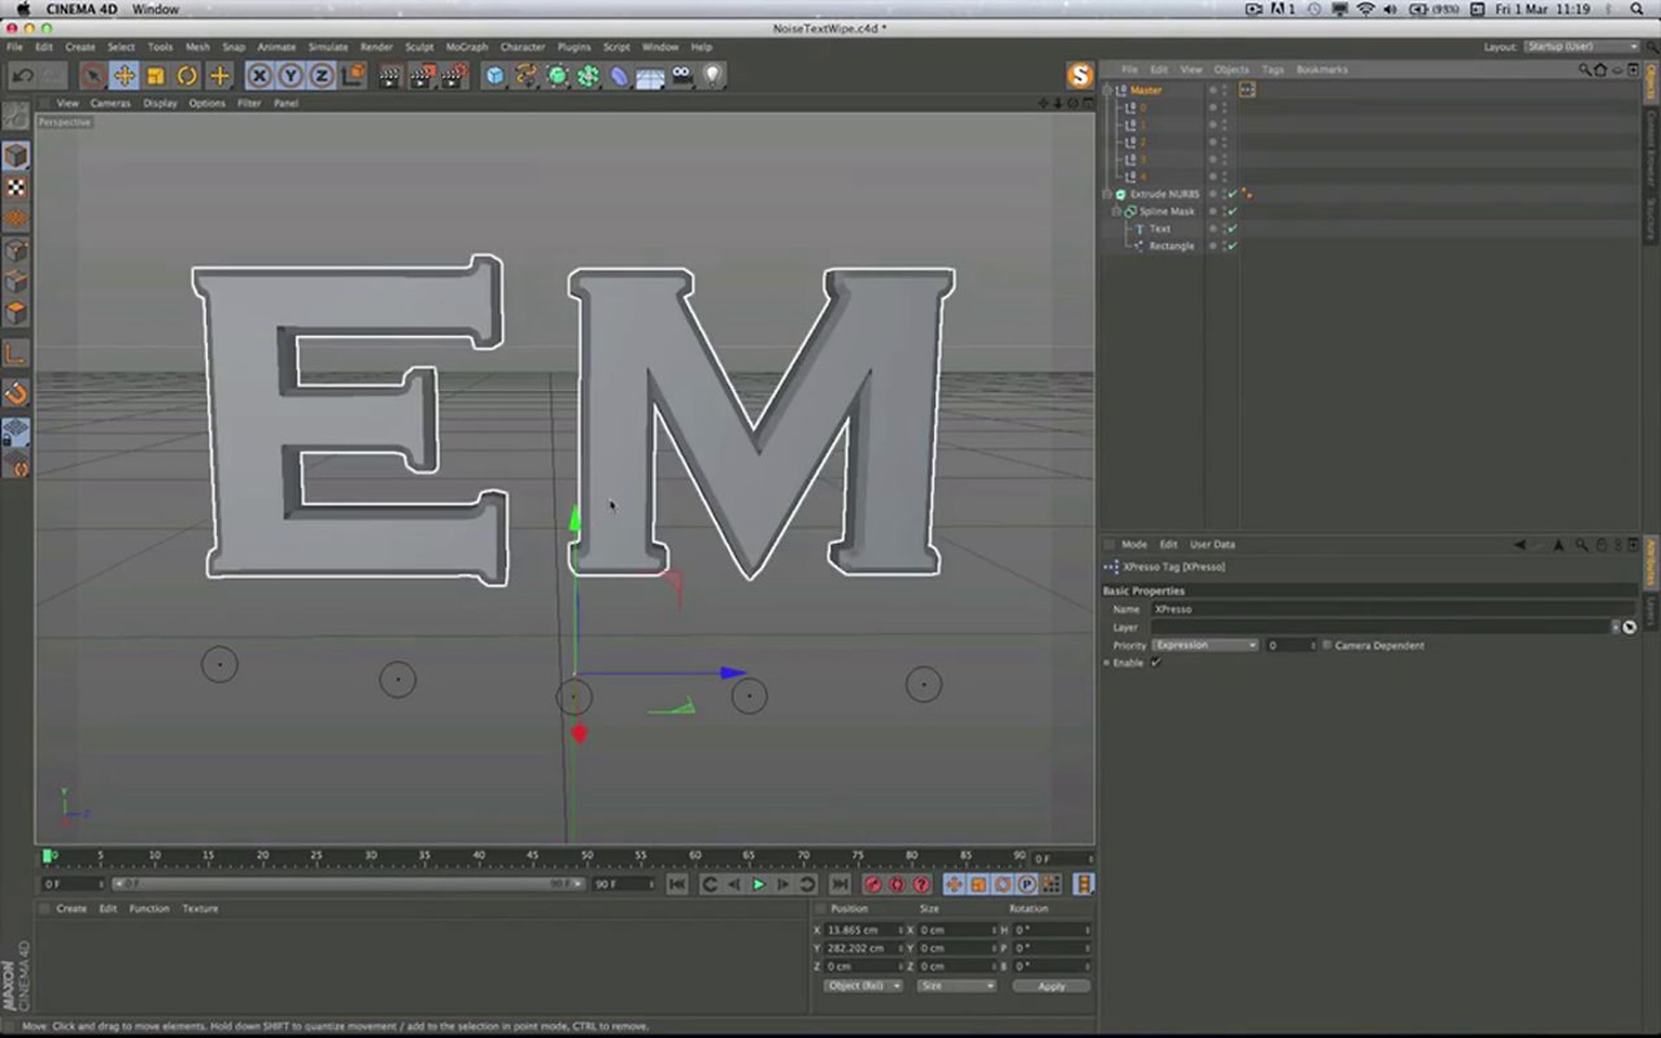Image resolution: width=1661 pixels, height=1038 pixels.
Task: Click XPresso tag on Master
Action: (1247, 90)
